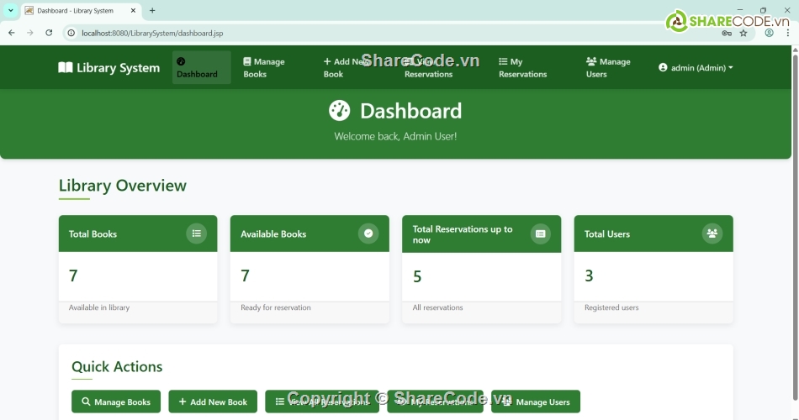Click the users icon on Total Users card
The width and height of the screenshot is (799, 420).
712,234
